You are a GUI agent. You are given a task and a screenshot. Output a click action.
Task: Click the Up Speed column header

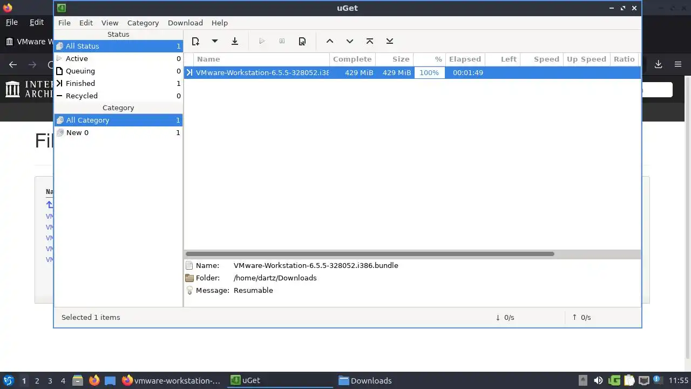coord(586,59)
